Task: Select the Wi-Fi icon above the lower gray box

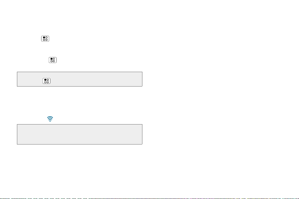Action: click(x=50, y=119)
